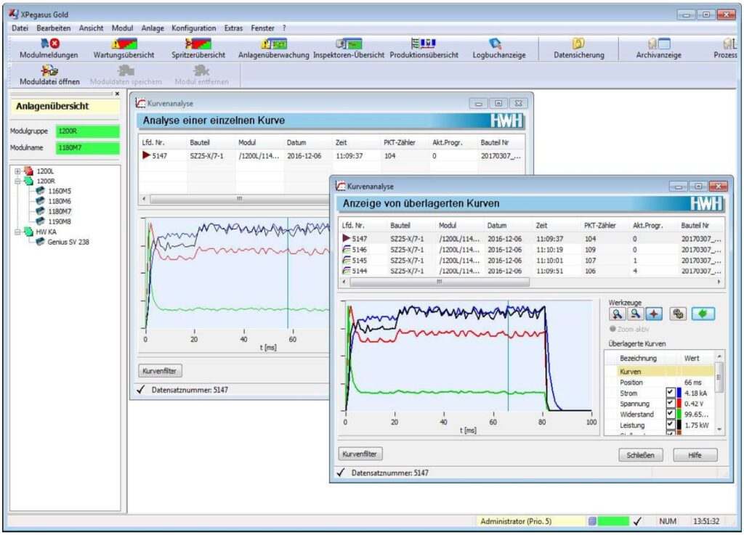Click the blue Strom color swatch

coord(679,393)
